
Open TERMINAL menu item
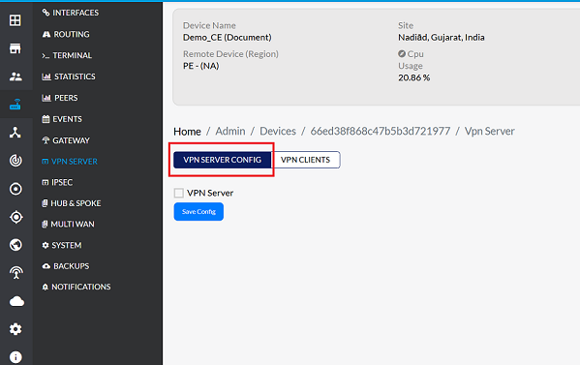click(67, 55)
